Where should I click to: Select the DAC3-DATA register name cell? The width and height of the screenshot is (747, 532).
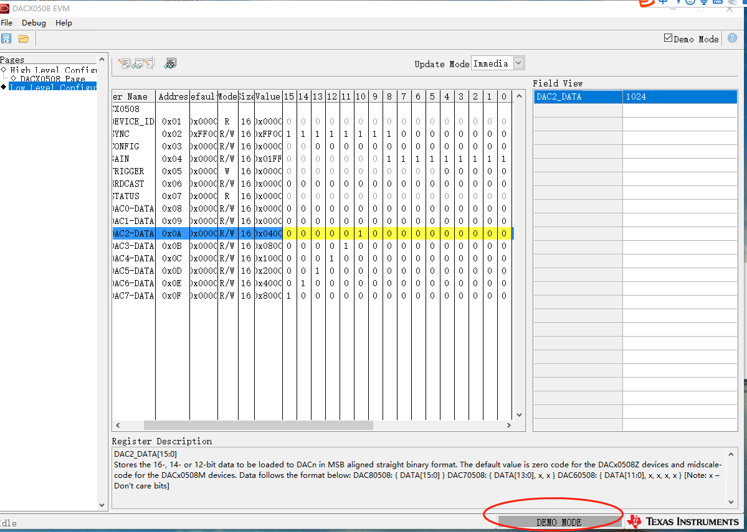(134, 246)
